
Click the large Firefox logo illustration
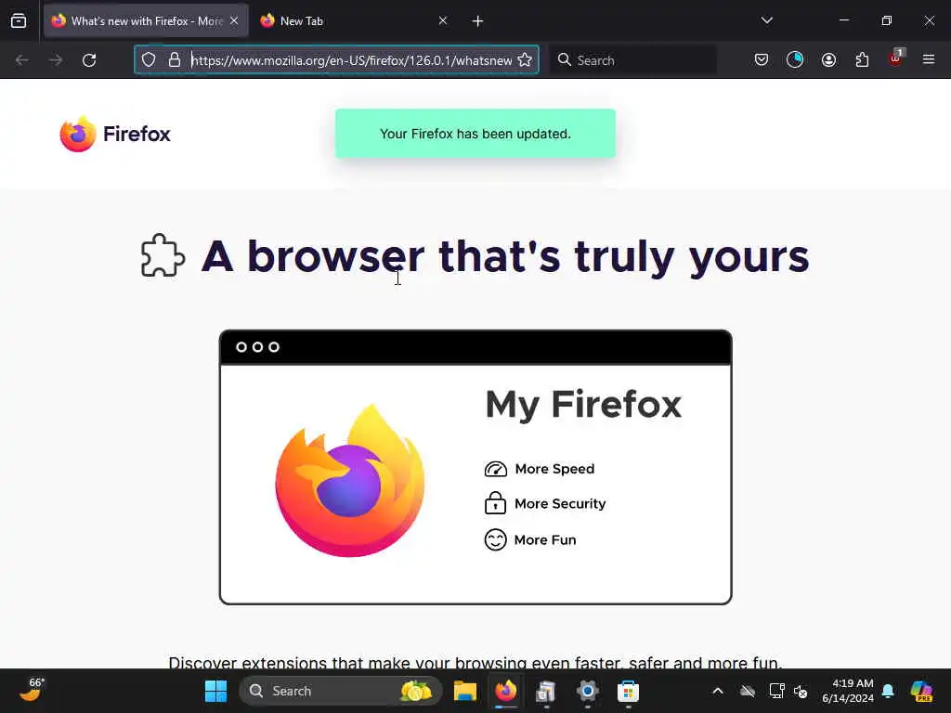click(350, 480)
